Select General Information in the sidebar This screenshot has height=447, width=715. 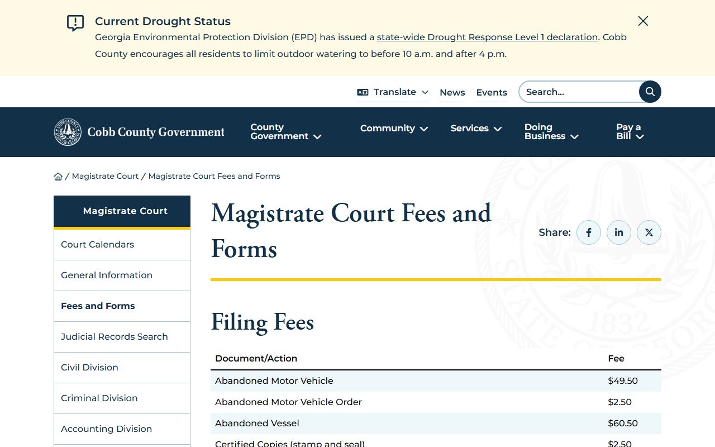tap(122, 275)
